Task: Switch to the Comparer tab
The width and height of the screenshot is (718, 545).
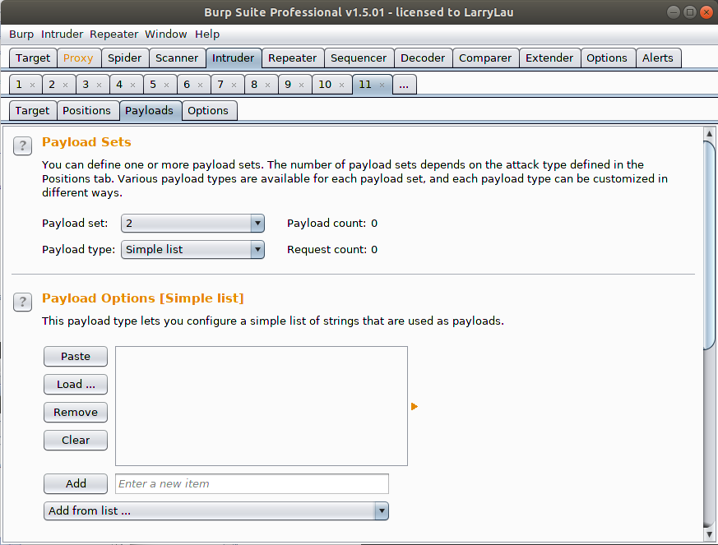Action: coord(485,58)
